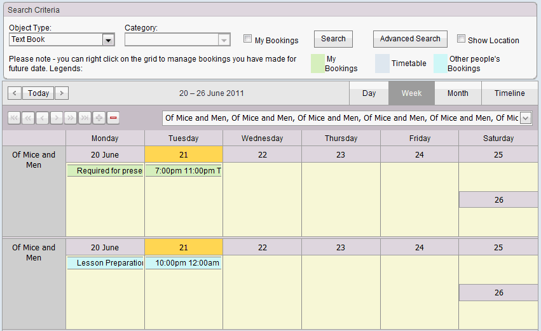The width and height of the screenshot is (541, 331).
Task: Click the Tuesday column header
Action: [x=184, y=138]
